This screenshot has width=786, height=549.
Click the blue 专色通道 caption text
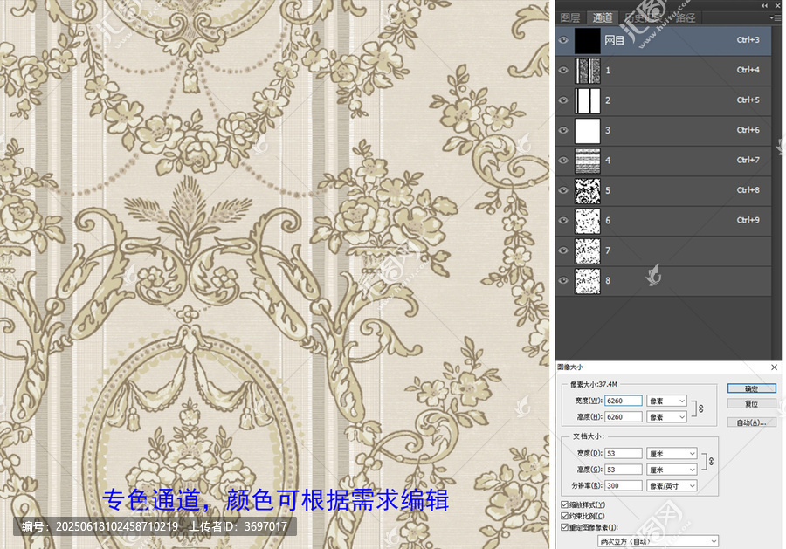(275, 500)
